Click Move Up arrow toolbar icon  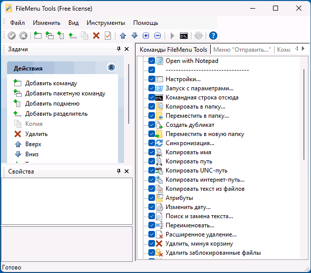123,36
